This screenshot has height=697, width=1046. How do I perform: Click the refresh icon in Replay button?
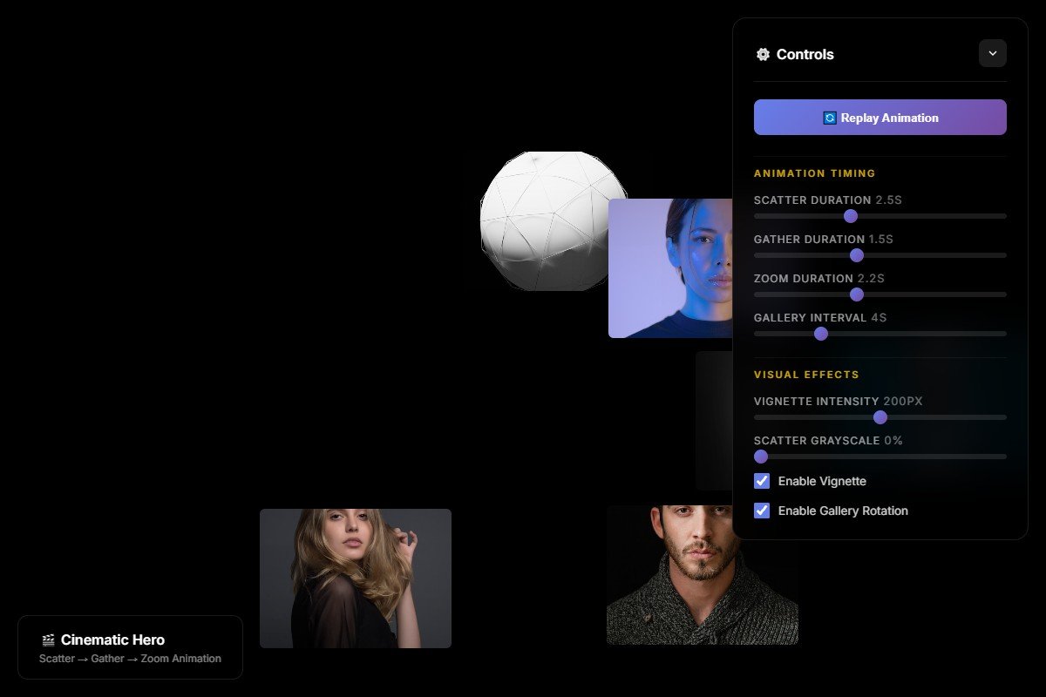[830, 118]
